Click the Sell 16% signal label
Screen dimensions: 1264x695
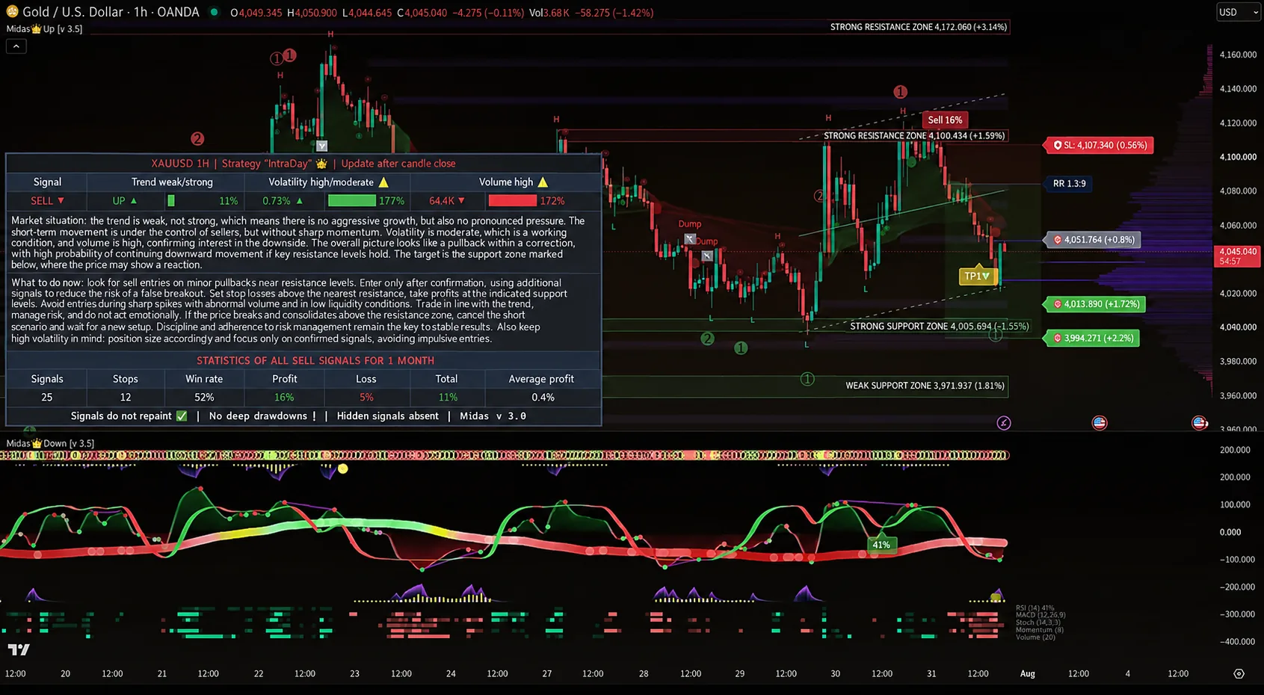click(945, 120)
